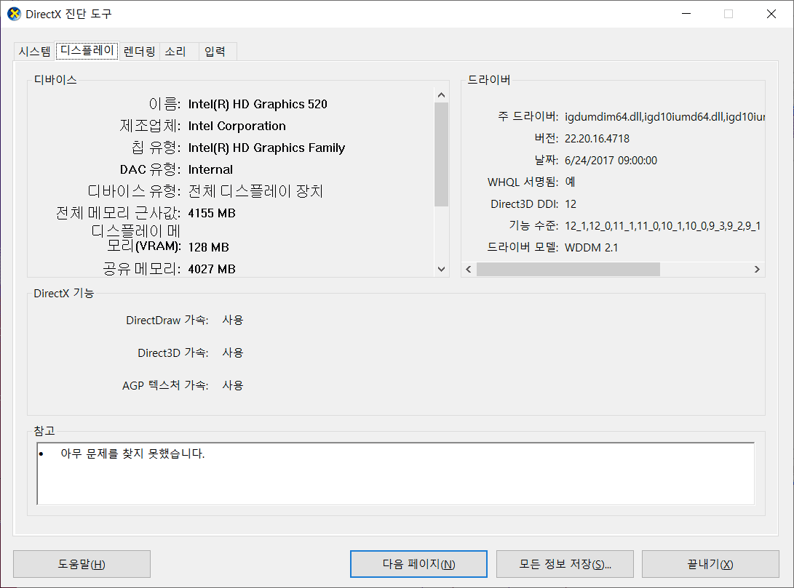Click the device list scroll up arrow
794x588 pixels.
441,95
